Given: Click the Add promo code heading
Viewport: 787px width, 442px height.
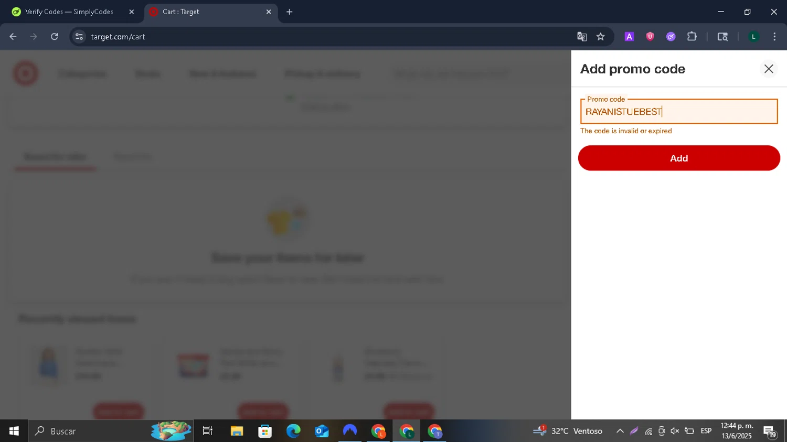Looking at the screenshot, I should click(633, 69).
